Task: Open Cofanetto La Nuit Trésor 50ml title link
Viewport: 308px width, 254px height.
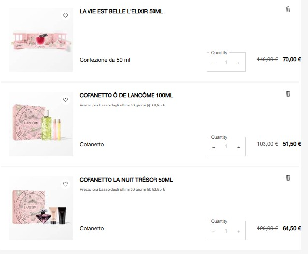Action: point(126,180)
